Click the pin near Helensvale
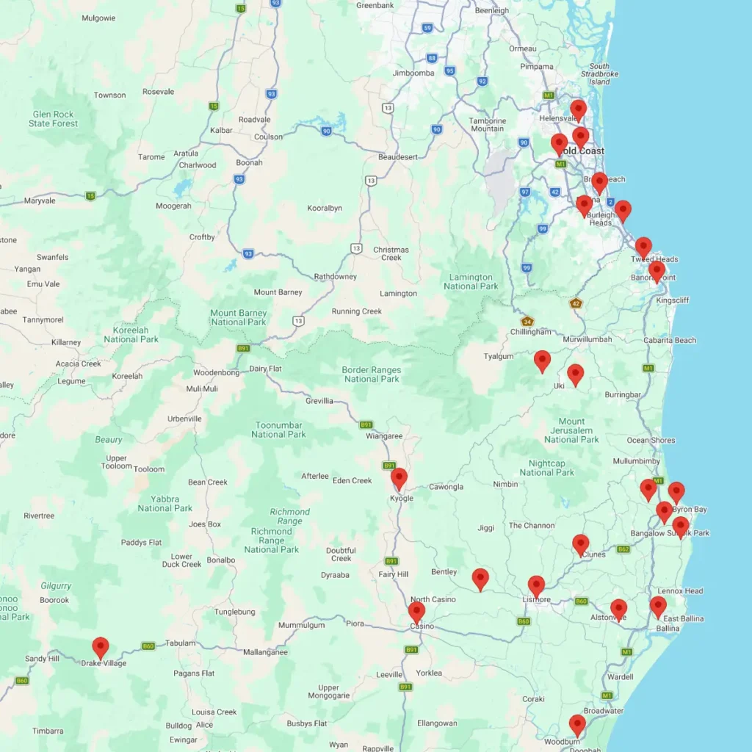752x752 pixels. pyautogui.click(x=578, y=110)
